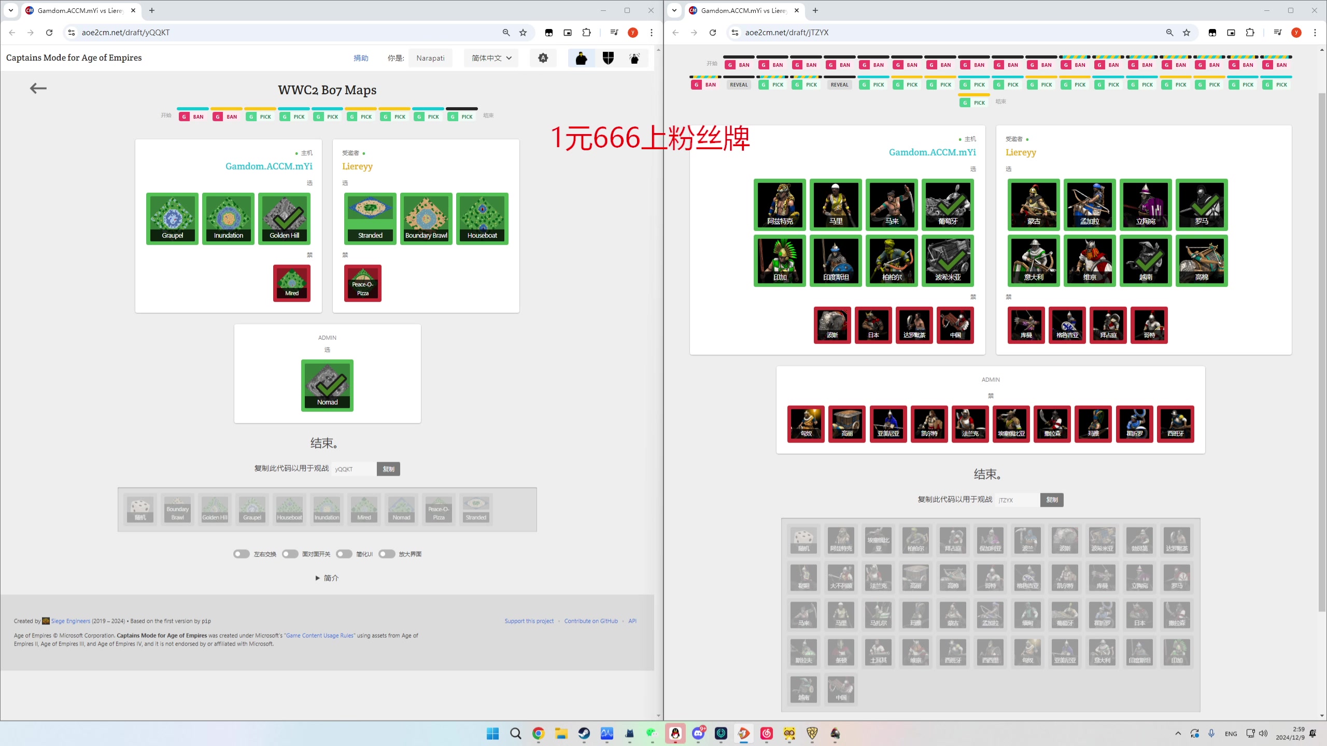Click the left window vertical scrollbar
This screenshot has height=746, width=1327.
pyautogui.click(x=658, y=383)
